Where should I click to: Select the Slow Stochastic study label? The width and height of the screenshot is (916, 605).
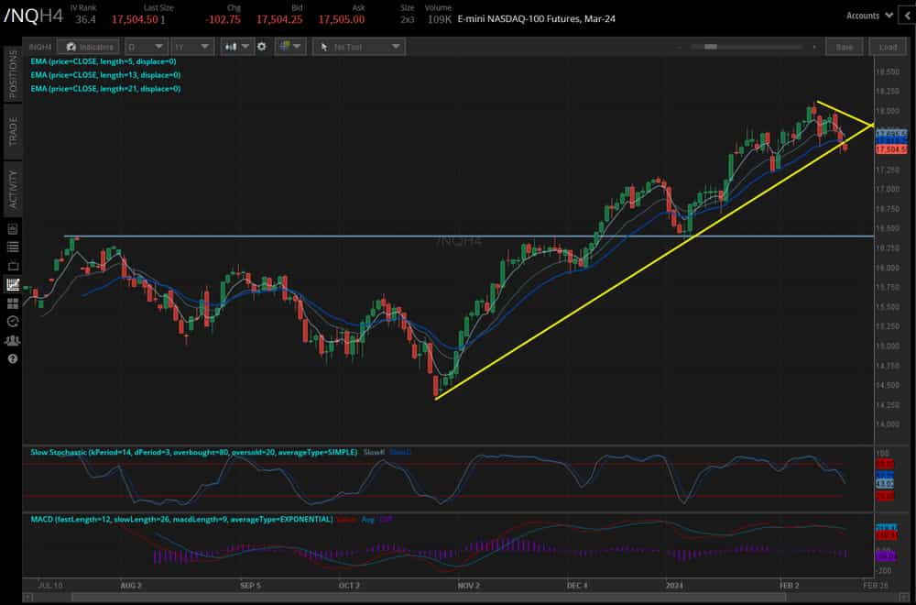point(193,452)
